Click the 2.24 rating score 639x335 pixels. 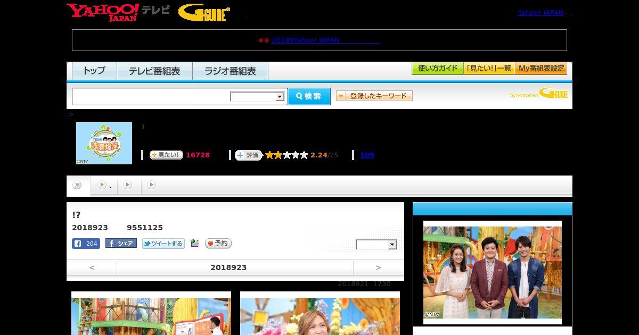(318, 155)
